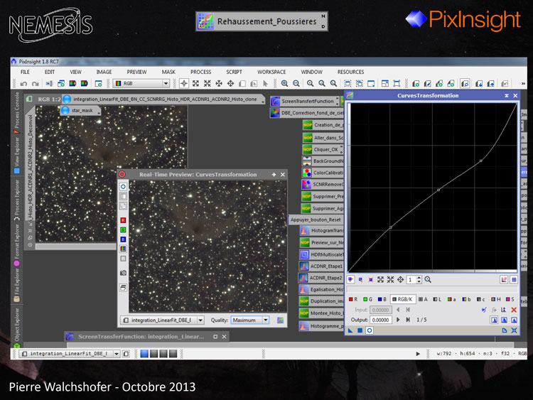533x400 pixels.
Task: Select the Creation_de NOP process icon
Action: (x=323, y=125)
